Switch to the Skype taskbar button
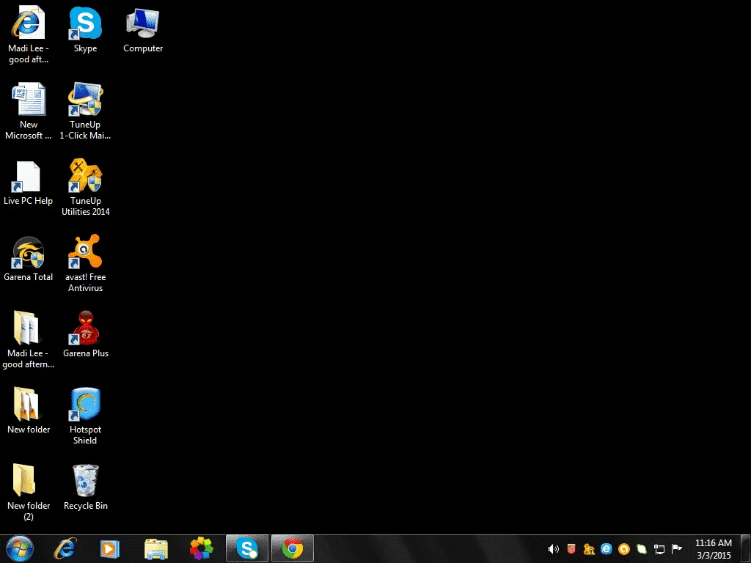The width and height of the screenshot is (751, 563). click(x=247, y=548)
